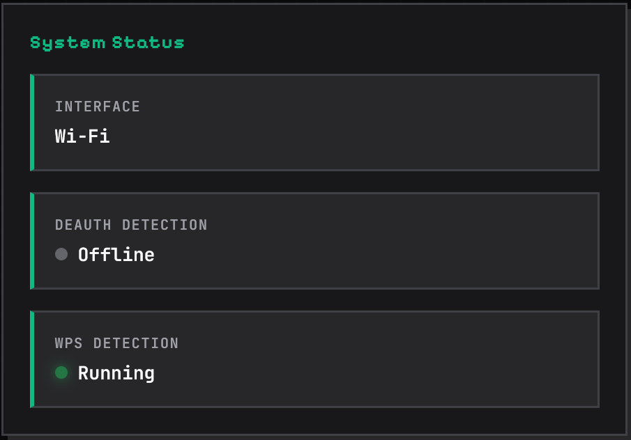The image size is (631, 440).
Task: Click the Interface card's green accent bar
Action: coord(32,123)
